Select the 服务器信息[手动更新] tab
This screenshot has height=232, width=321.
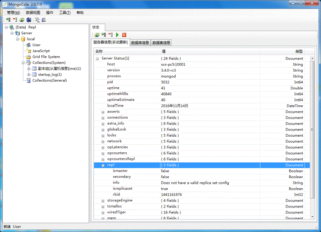pyautogui.click(x=111, y=42)
